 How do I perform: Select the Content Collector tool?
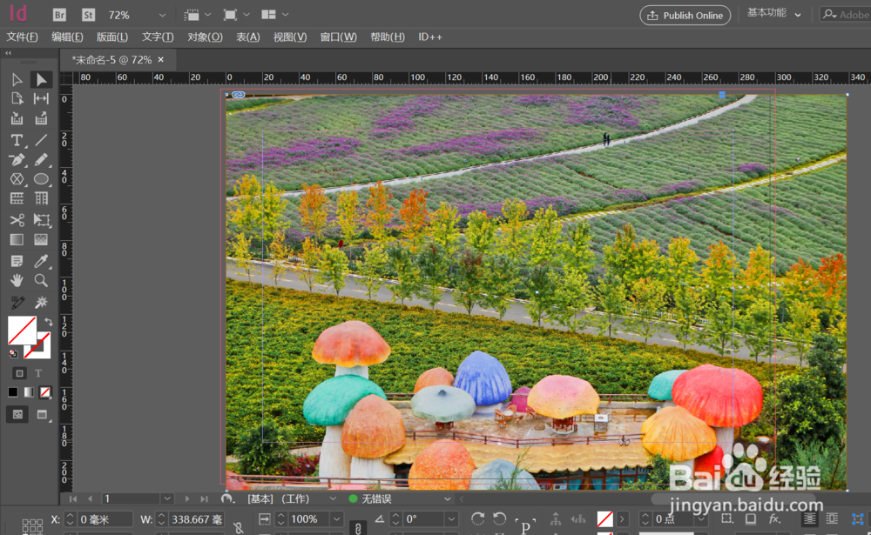tap(17, 118)
